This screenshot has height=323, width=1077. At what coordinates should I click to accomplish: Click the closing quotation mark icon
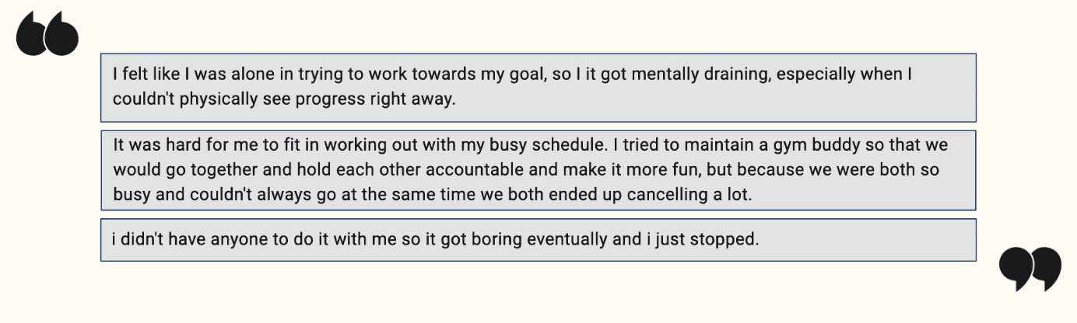pyautogui.click(x=1030, y=269)
